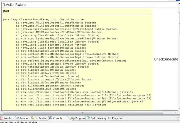Image resolution: width=180 pixels, height=123 pixels.
Task: Click the Launcher$AppClassLoader.loadClass line
Action: 67,39
